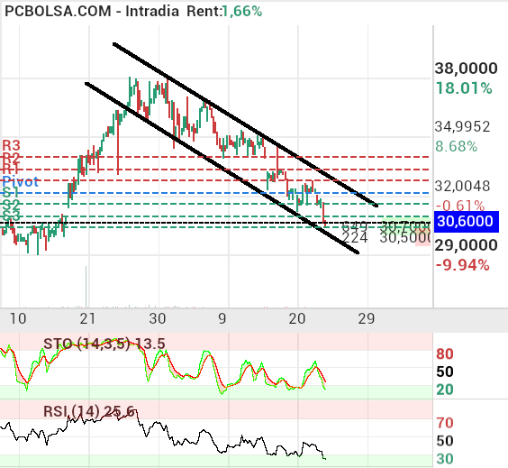
Task: Click the RSI 30 level label
Action: tap(445, 459)
